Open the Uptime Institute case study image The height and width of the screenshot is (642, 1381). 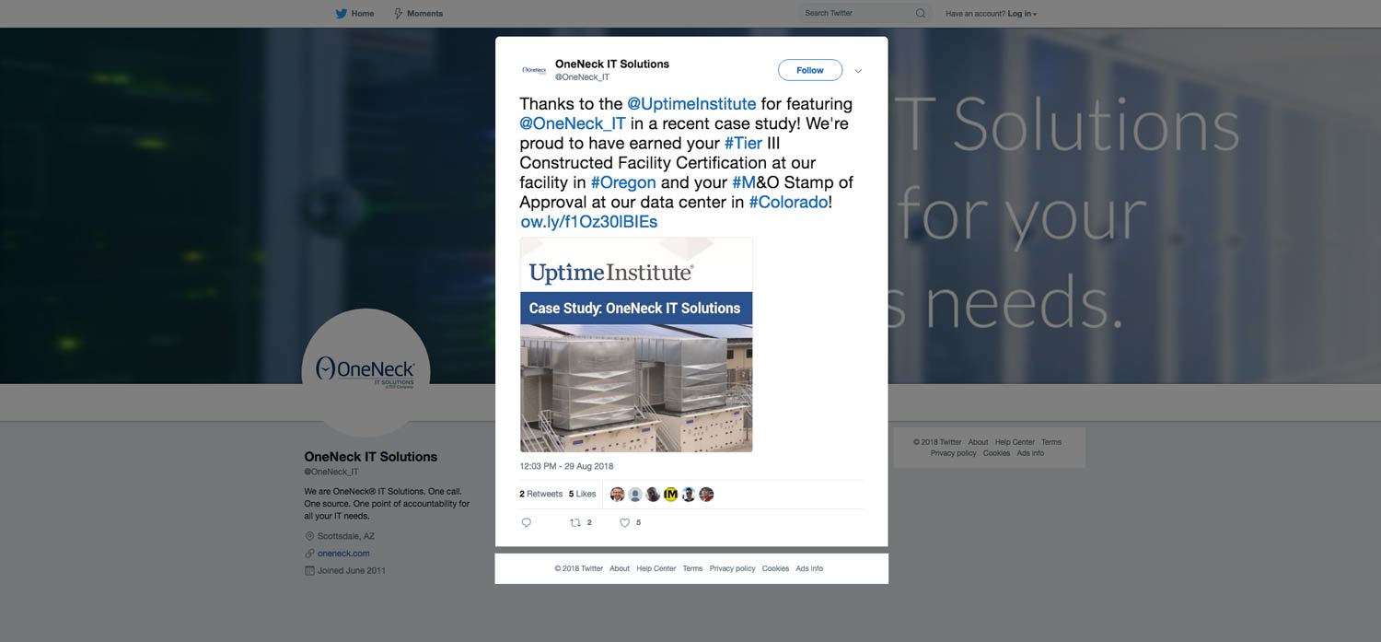[636, 344]
